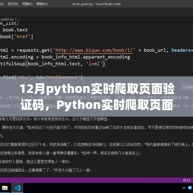Click the book['href'] code line

tap(16, 37)
